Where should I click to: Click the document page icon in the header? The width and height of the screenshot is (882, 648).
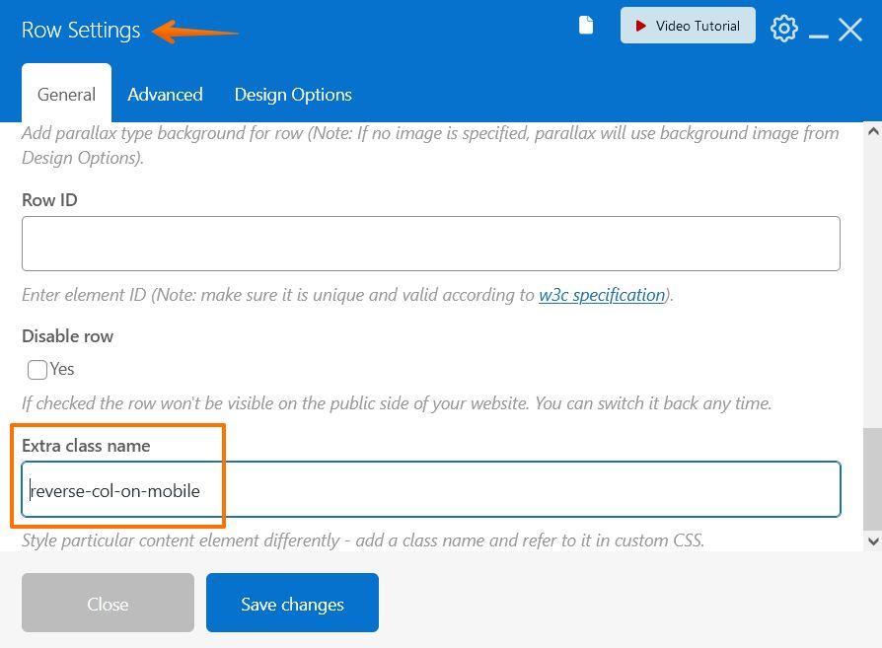click(x=586, y=25)
